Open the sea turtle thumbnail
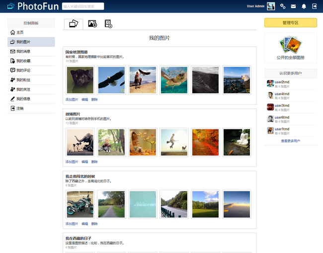This screenshot has width=323, height=253. (174, 80)
